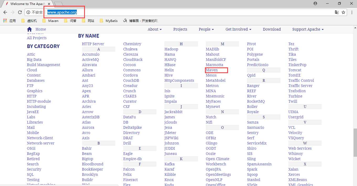Expand the About dropdown menu
357x186 pixels.
click(x=155, y=29)
